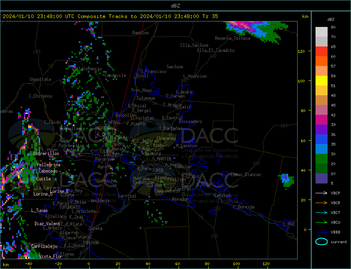Click the L_PAZ map label
Image resolution: width=351 pixels, height=269 pixels.
[x=289, y=224]
